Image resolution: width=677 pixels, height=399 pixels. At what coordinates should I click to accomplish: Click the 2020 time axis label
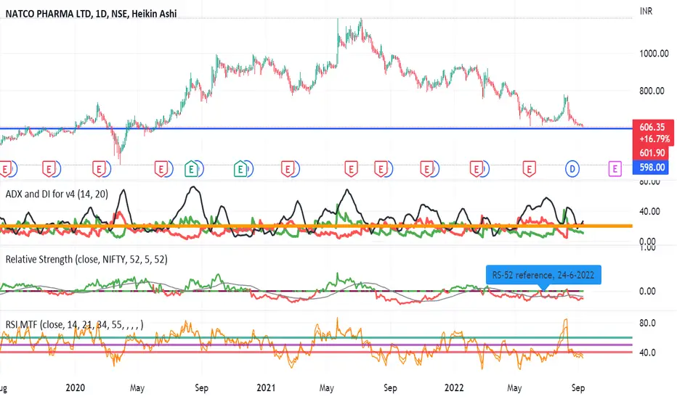pyautogui.click(x=75, y=388)
